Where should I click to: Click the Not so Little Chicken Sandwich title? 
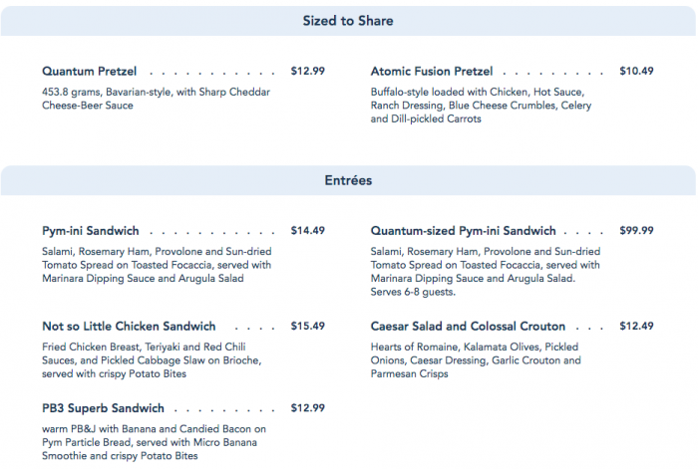(x=129, y=327)
